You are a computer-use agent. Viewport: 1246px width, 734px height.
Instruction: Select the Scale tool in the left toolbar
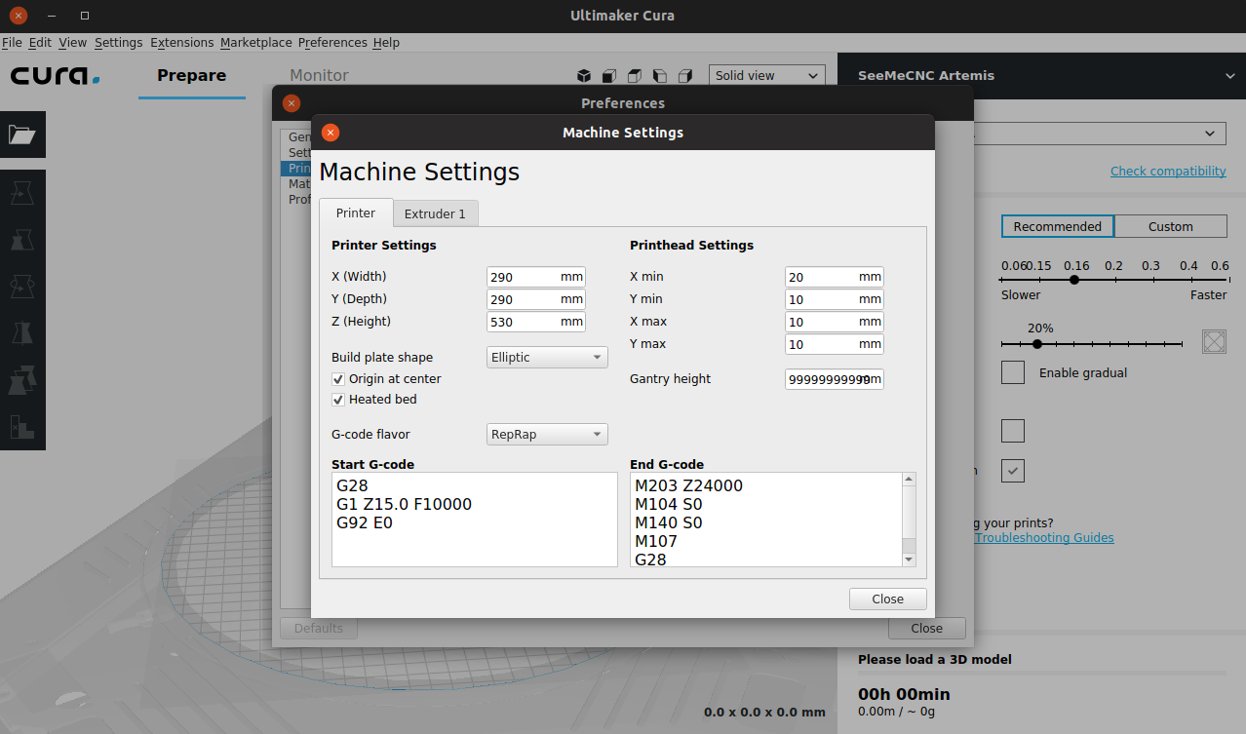click(22, 241)
